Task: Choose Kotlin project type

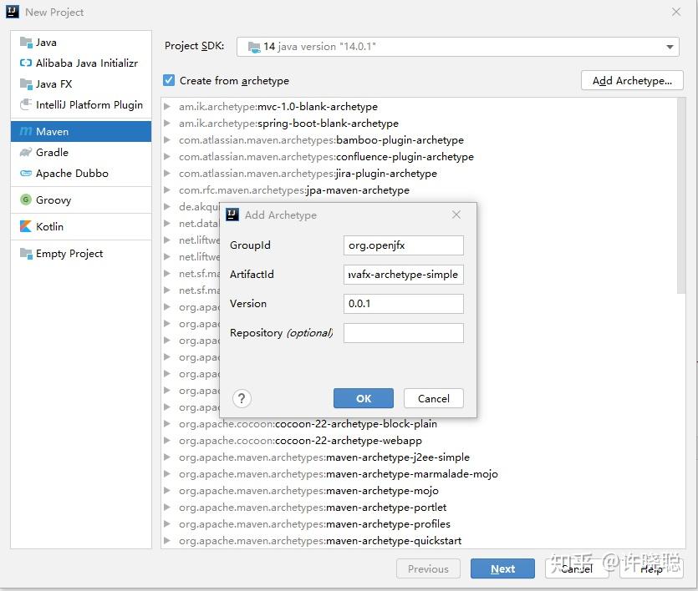Action: pyautogui.click(x=80, y=226)
